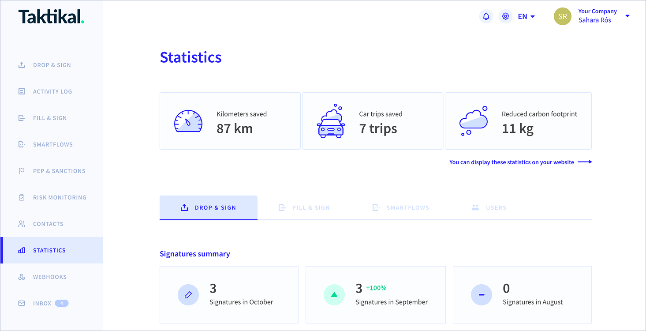Click the Risk Monitoring clipboard icon

pos(22,197)
